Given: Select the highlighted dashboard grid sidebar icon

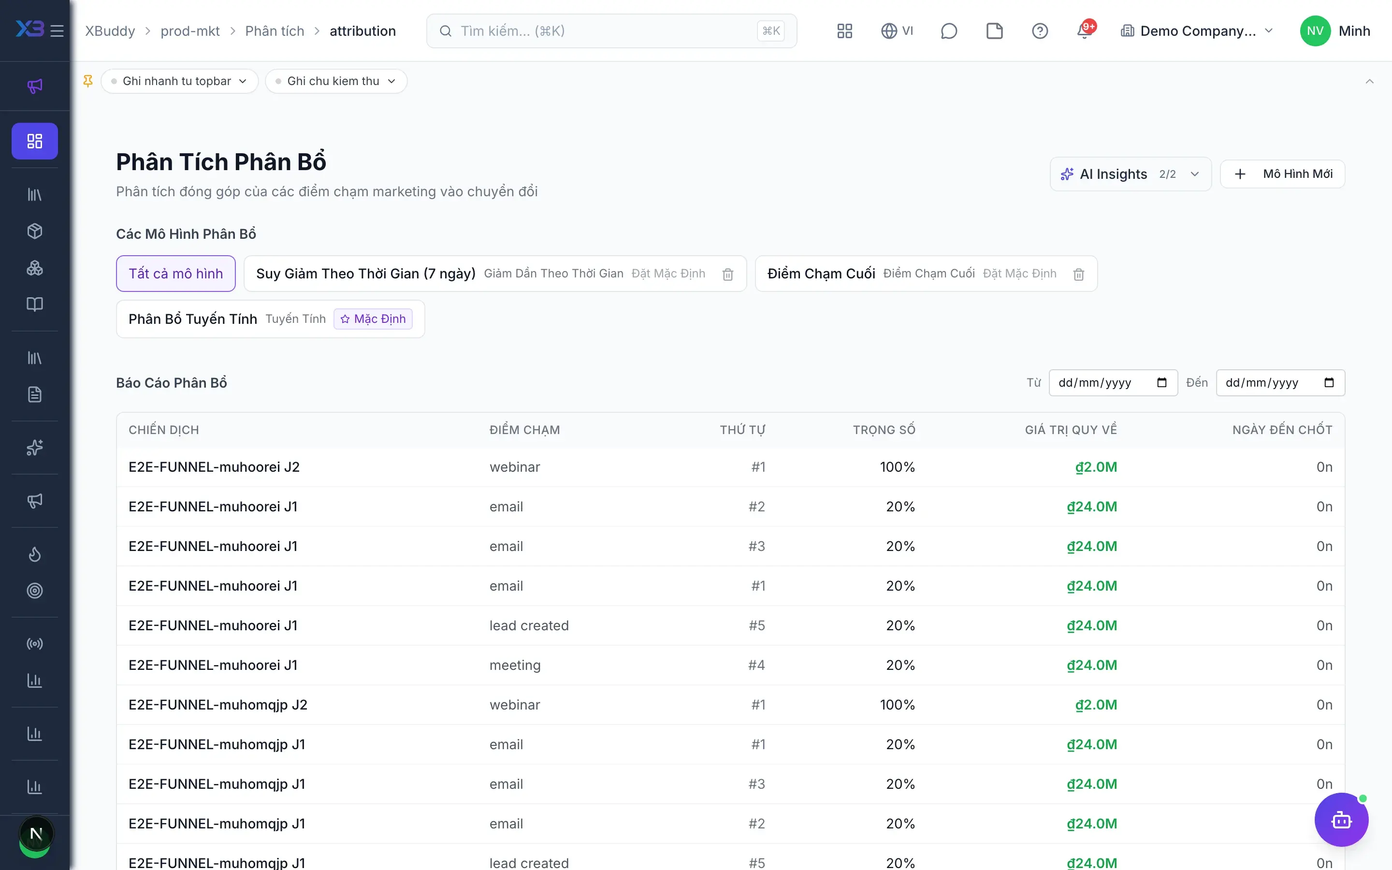Looking at the screenshot, I should (34, 141).
